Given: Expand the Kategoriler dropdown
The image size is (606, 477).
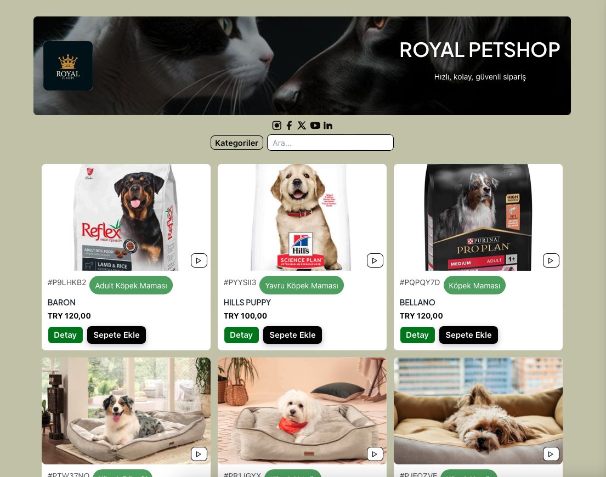Looking at the screenshot, I should (237, 143).
